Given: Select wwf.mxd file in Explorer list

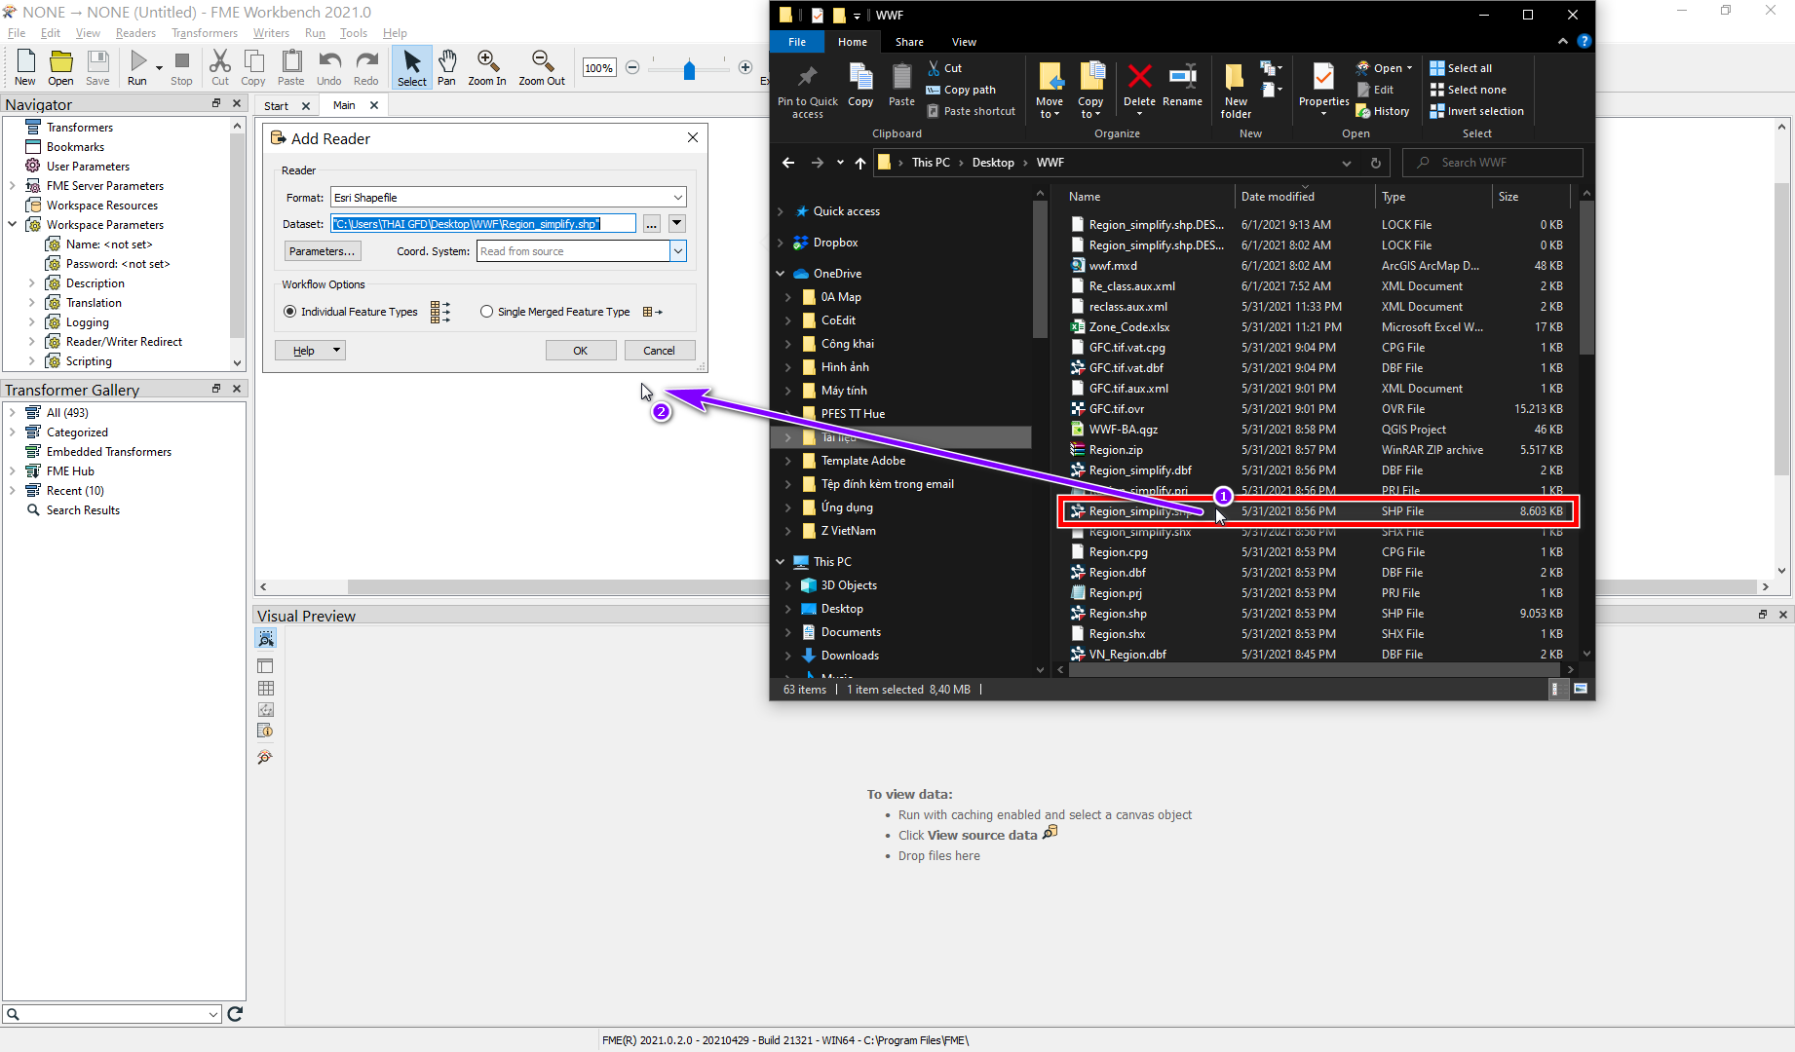Looking at the screenshot, I should (x=1113, y=266).
